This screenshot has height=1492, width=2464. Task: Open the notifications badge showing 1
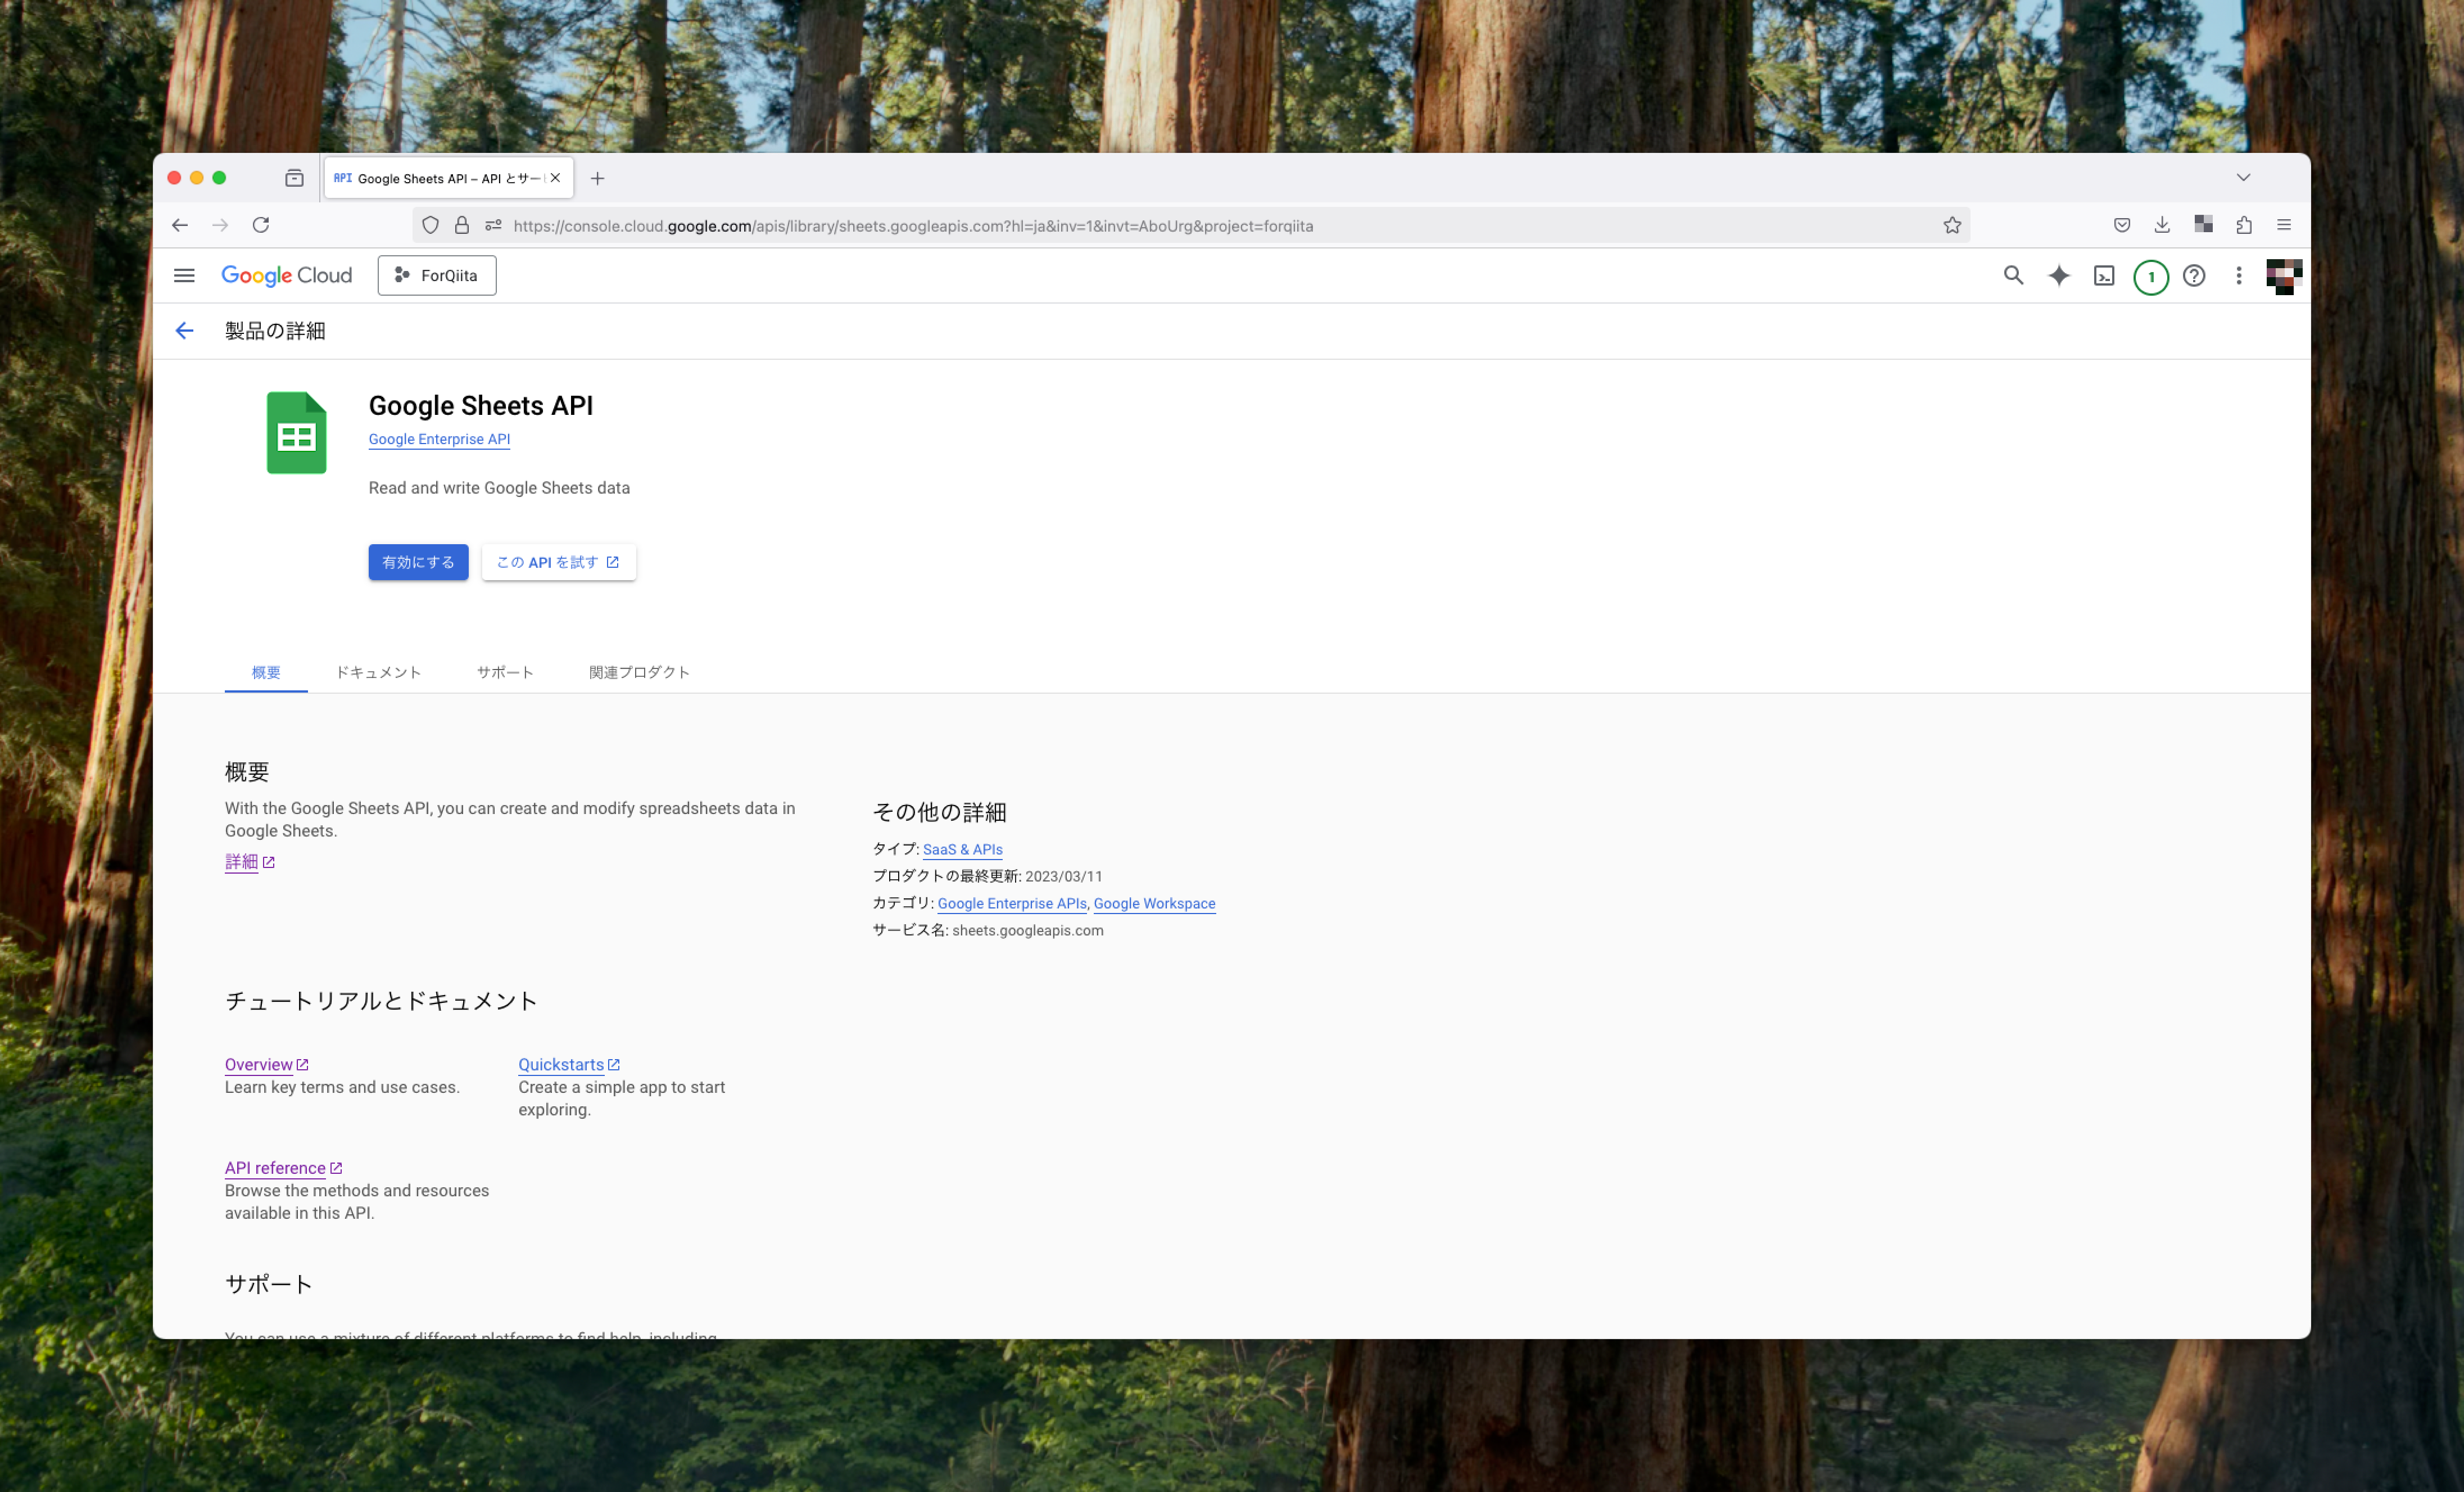[2150, 277]
